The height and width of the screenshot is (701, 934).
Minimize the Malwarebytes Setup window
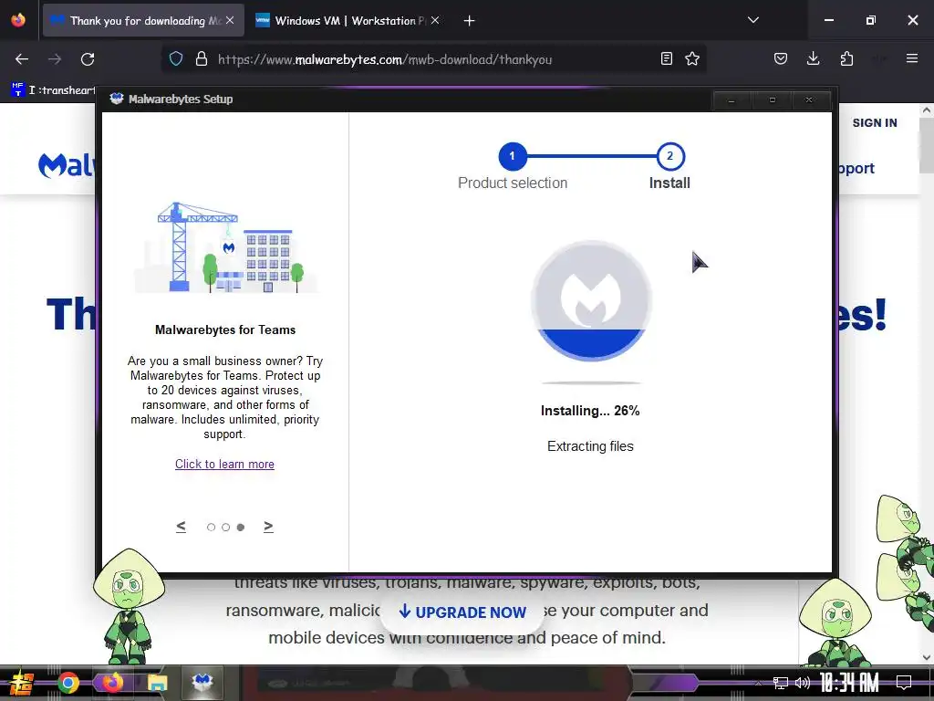click(732, 100)
